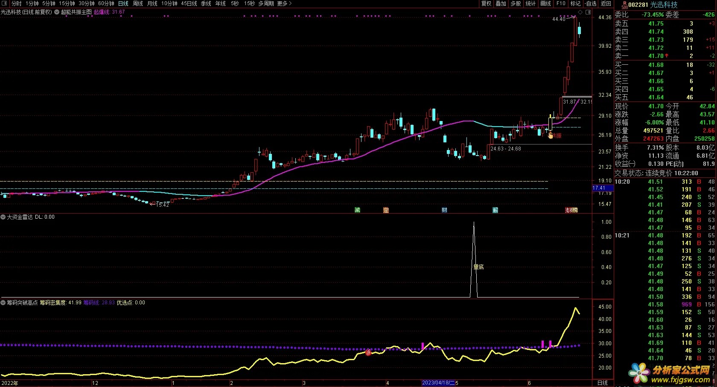Switch to 5分钟 period
Screen dimensions: 717x387
(x=49, y=3)
